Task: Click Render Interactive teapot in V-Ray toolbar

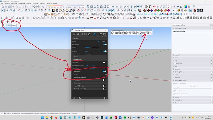Action: (127, 33)
